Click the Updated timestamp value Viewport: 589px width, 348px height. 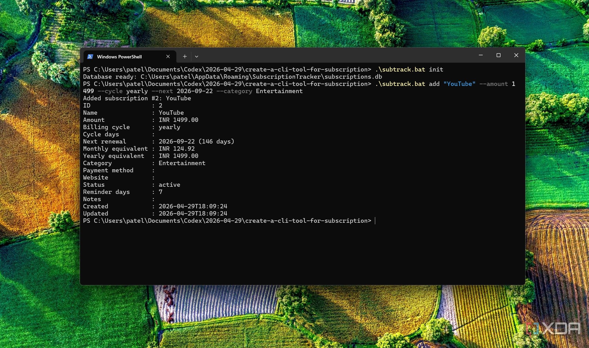(193, 213)
